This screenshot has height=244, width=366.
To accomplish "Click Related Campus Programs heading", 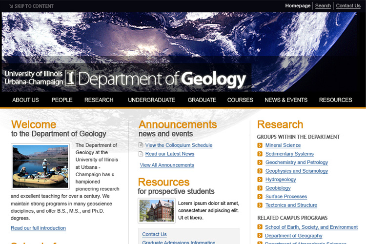I will [x=292, y=218].
